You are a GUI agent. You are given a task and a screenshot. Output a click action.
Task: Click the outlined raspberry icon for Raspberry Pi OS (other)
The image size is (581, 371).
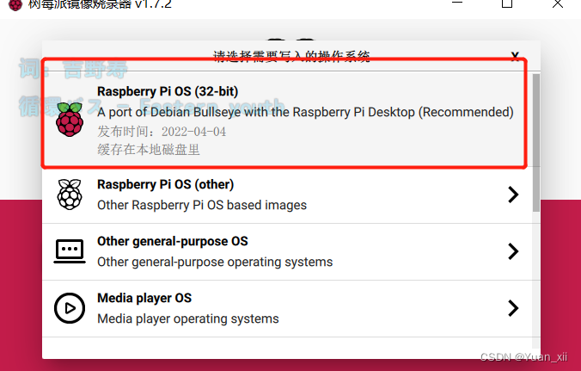[x=70, y=195]
